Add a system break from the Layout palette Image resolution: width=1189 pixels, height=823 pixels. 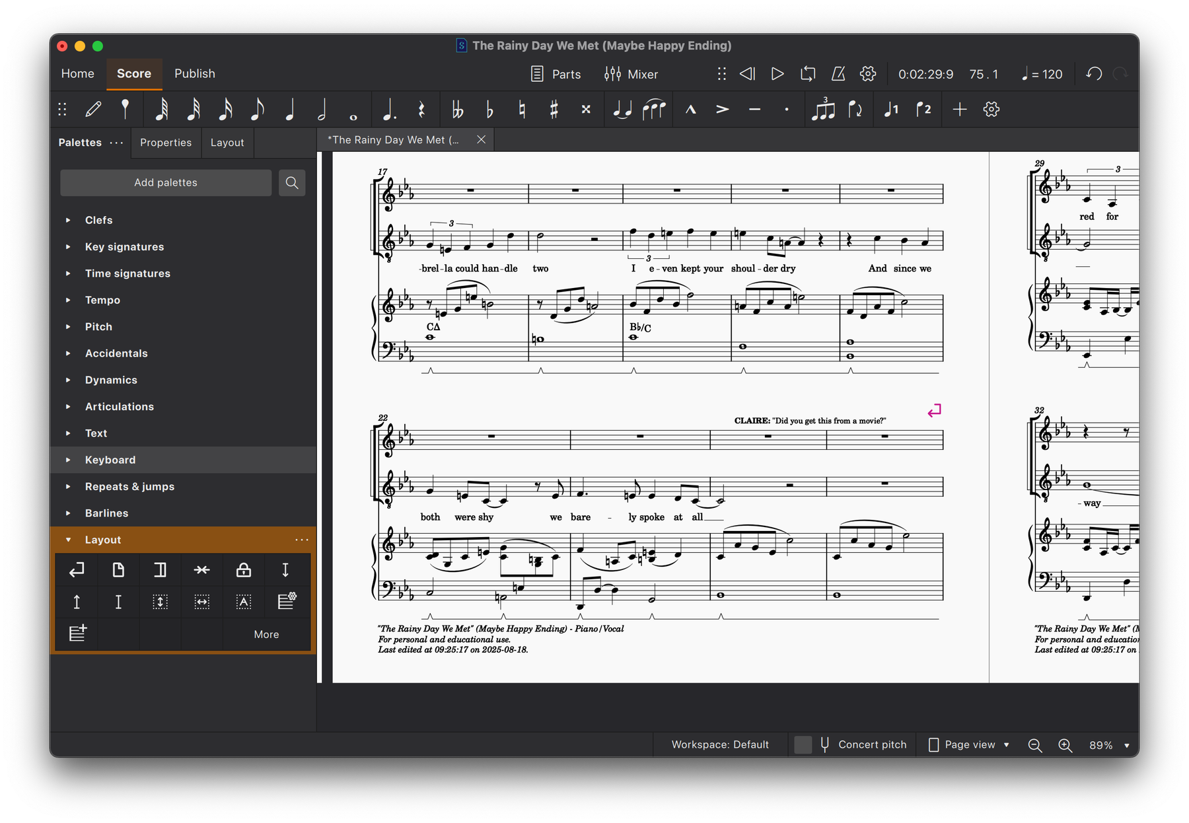click(x=77, y=570)
